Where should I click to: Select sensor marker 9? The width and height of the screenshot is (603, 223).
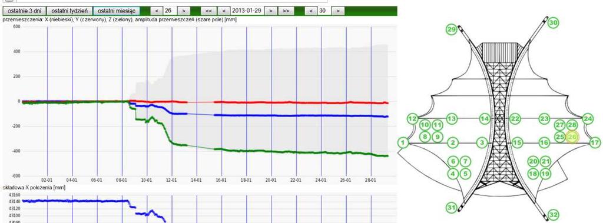click(x=438, y=137)
